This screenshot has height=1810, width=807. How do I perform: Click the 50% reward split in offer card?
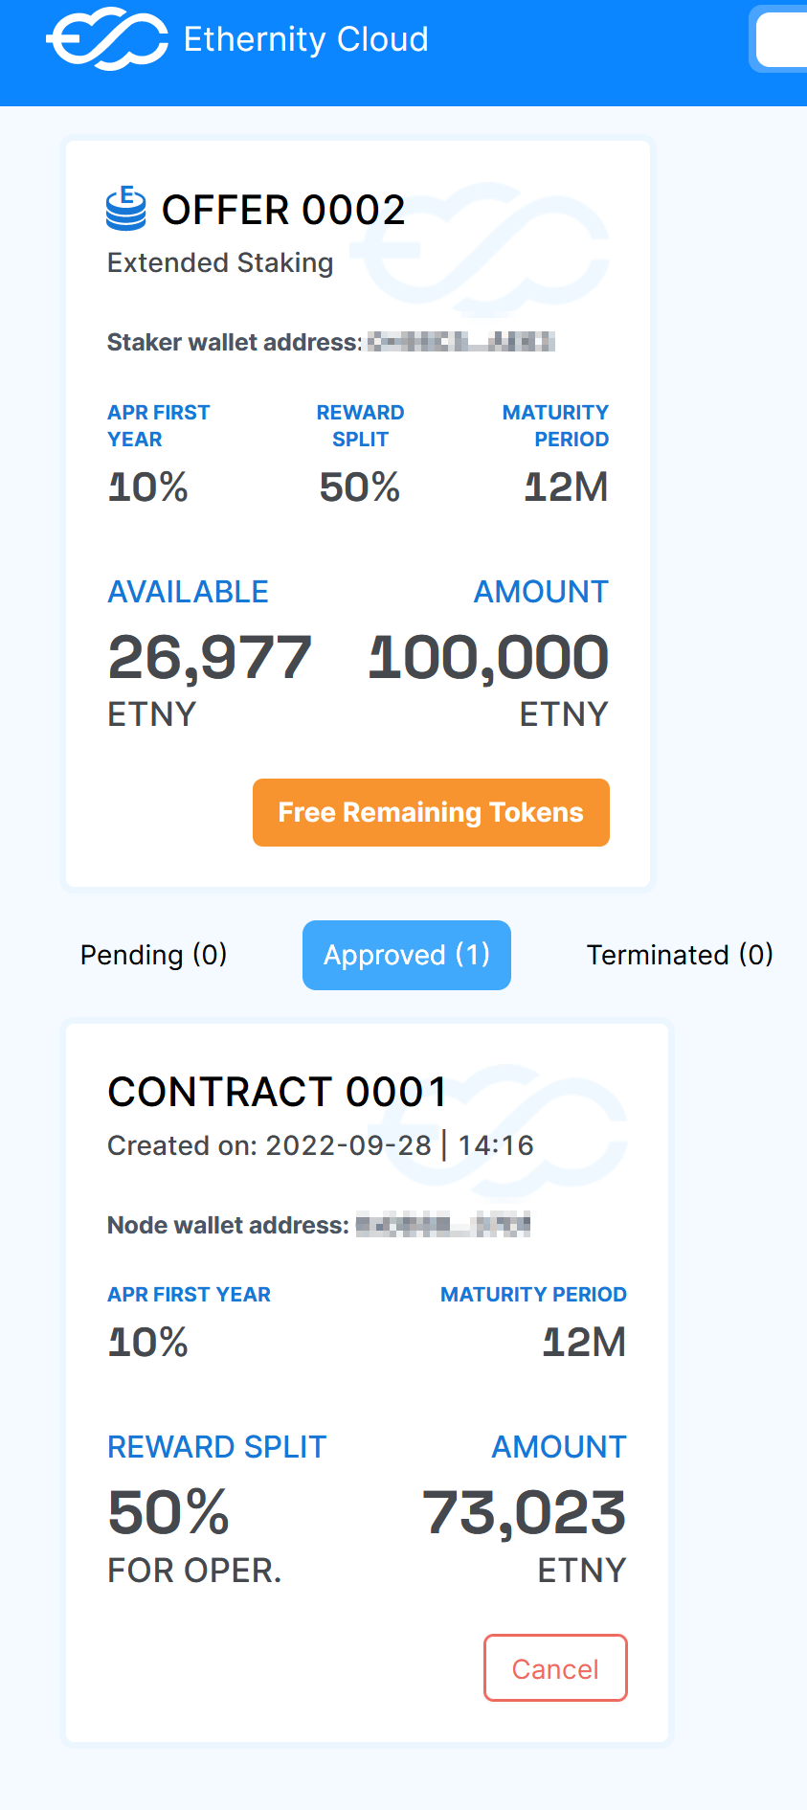click(x=360, y=487)
